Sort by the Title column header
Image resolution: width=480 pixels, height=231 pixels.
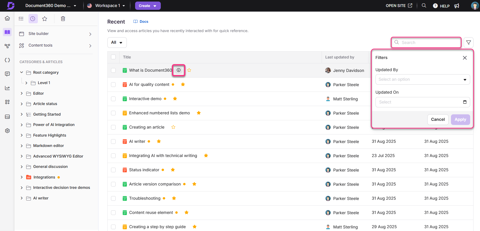(127, 57)
